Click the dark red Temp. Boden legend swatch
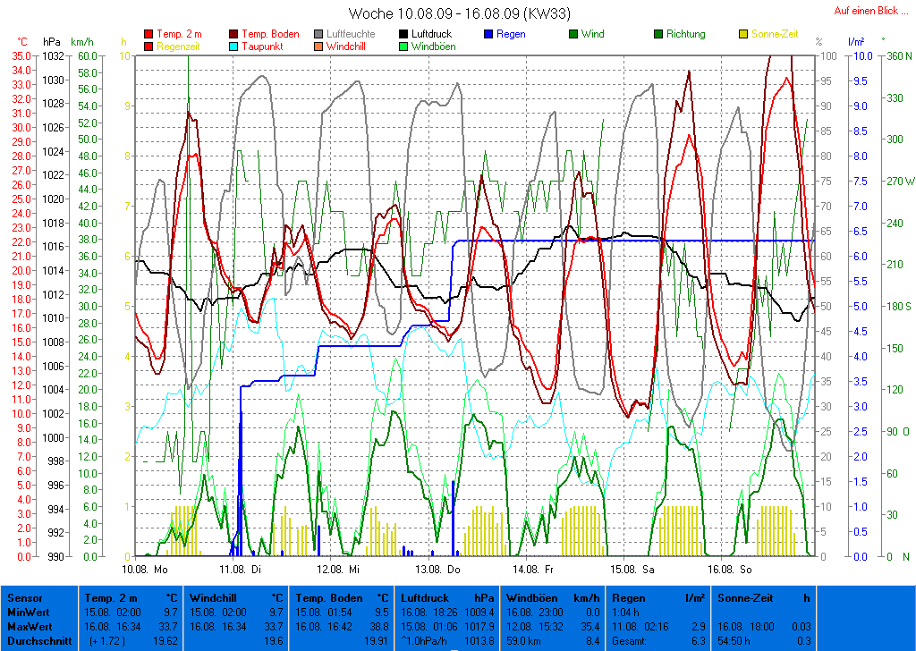Screen dimensions: 916x651 233,34
